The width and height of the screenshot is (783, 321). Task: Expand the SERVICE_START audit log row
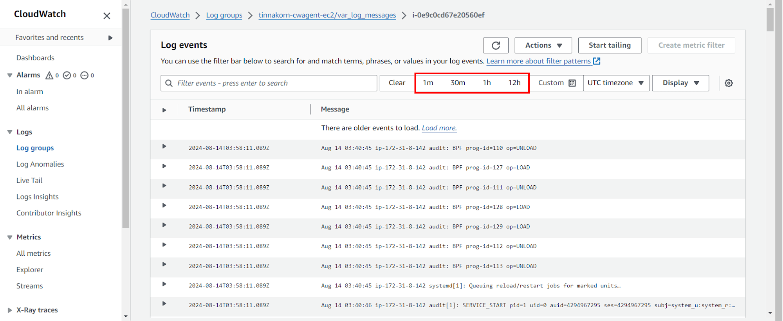164,304
